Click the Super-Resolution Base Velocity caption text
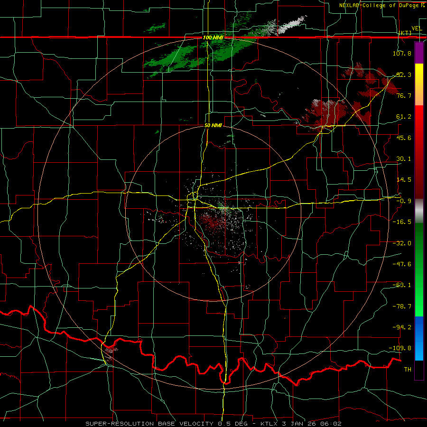 (x=213, y=424)
